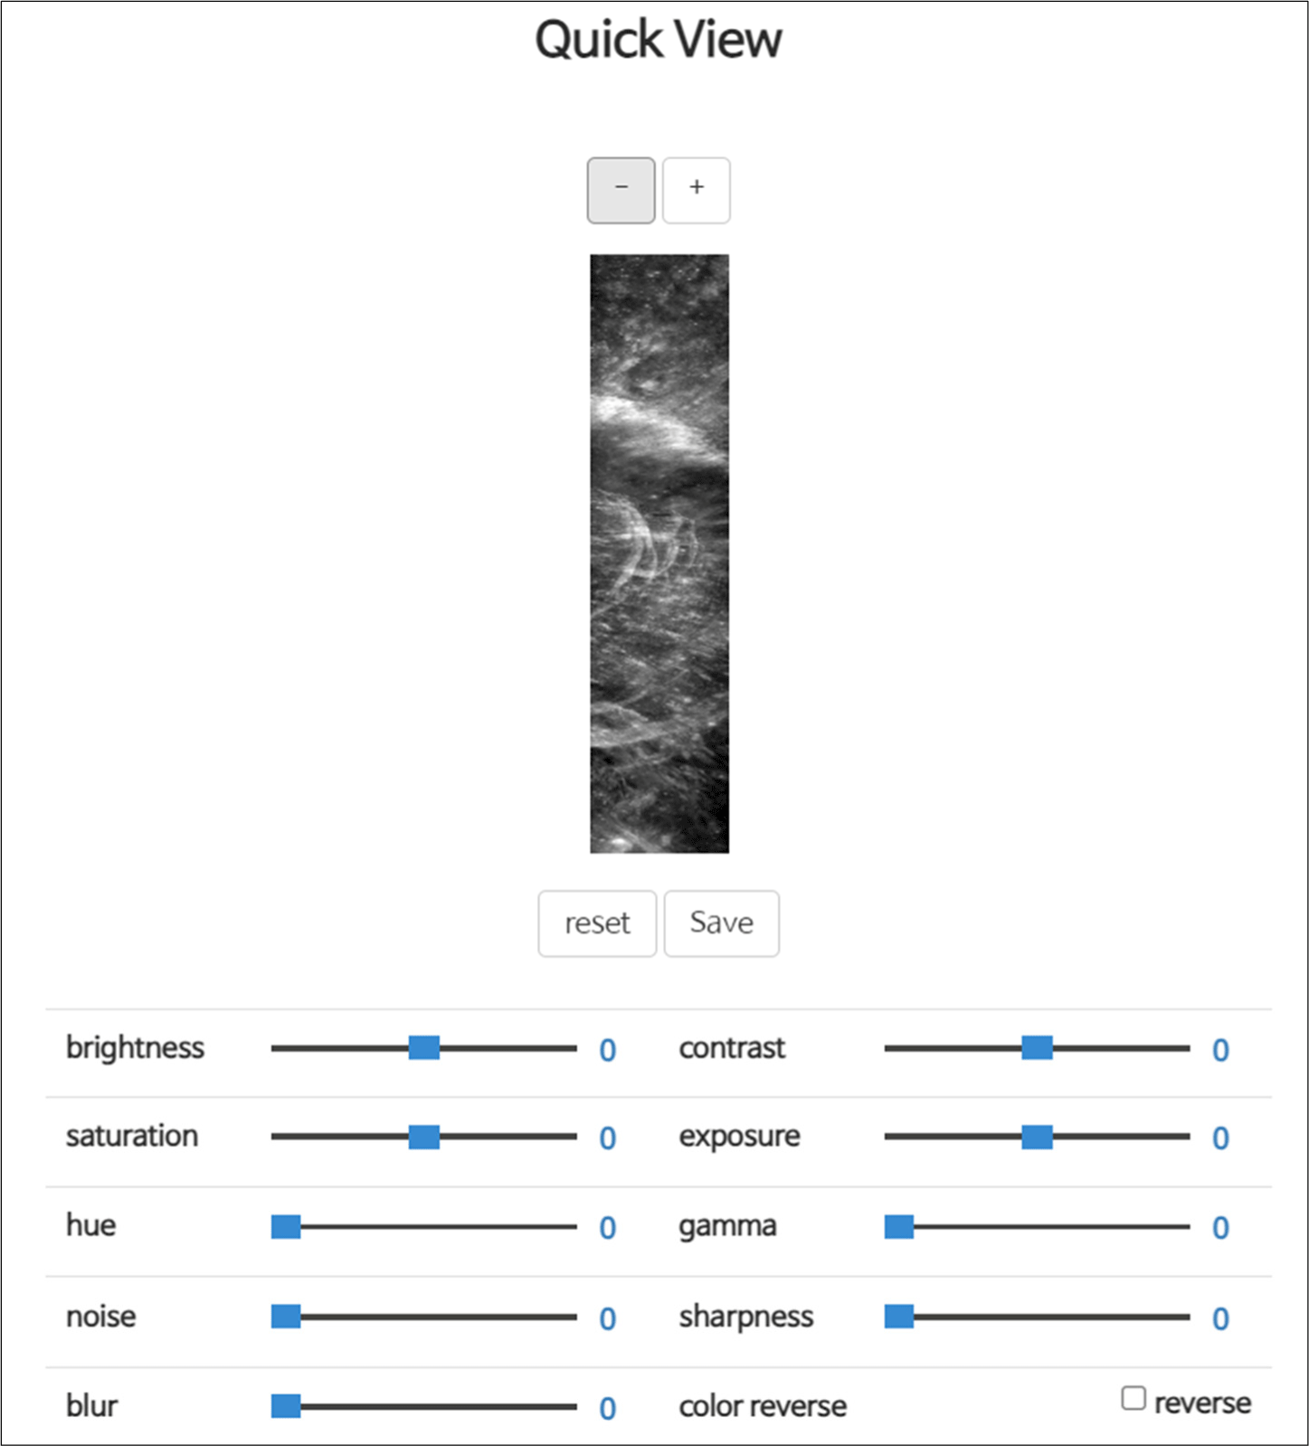Zoom in with the plus button
Image resolution: width=1309 pixels, height=1446 pixels.
(696, 191)
